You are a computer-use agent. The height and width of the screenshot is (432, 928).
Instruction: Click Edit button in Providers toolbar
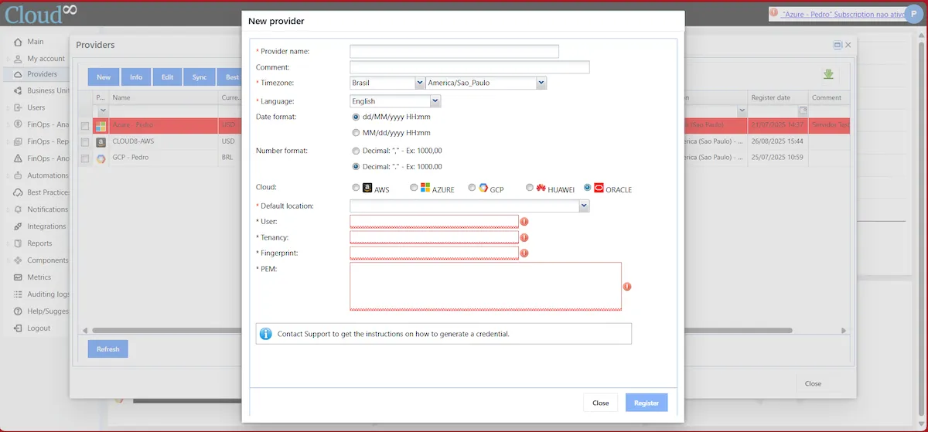[167, 77]
